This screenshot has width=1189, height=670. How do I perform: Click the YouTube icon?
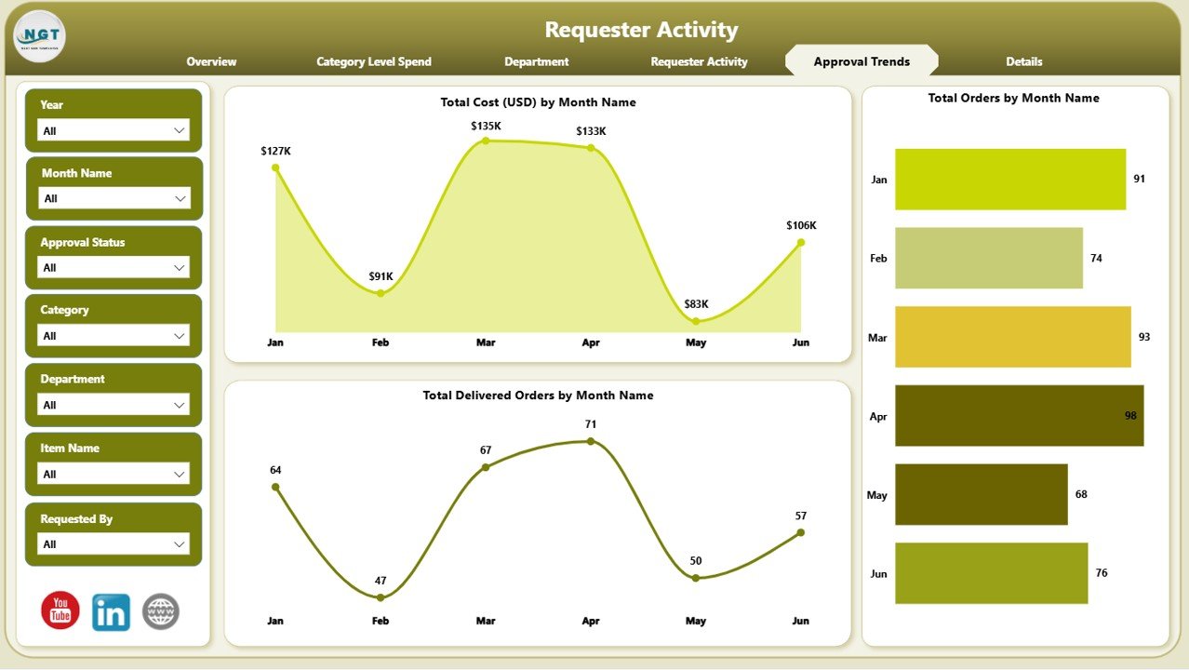[60, 610]
